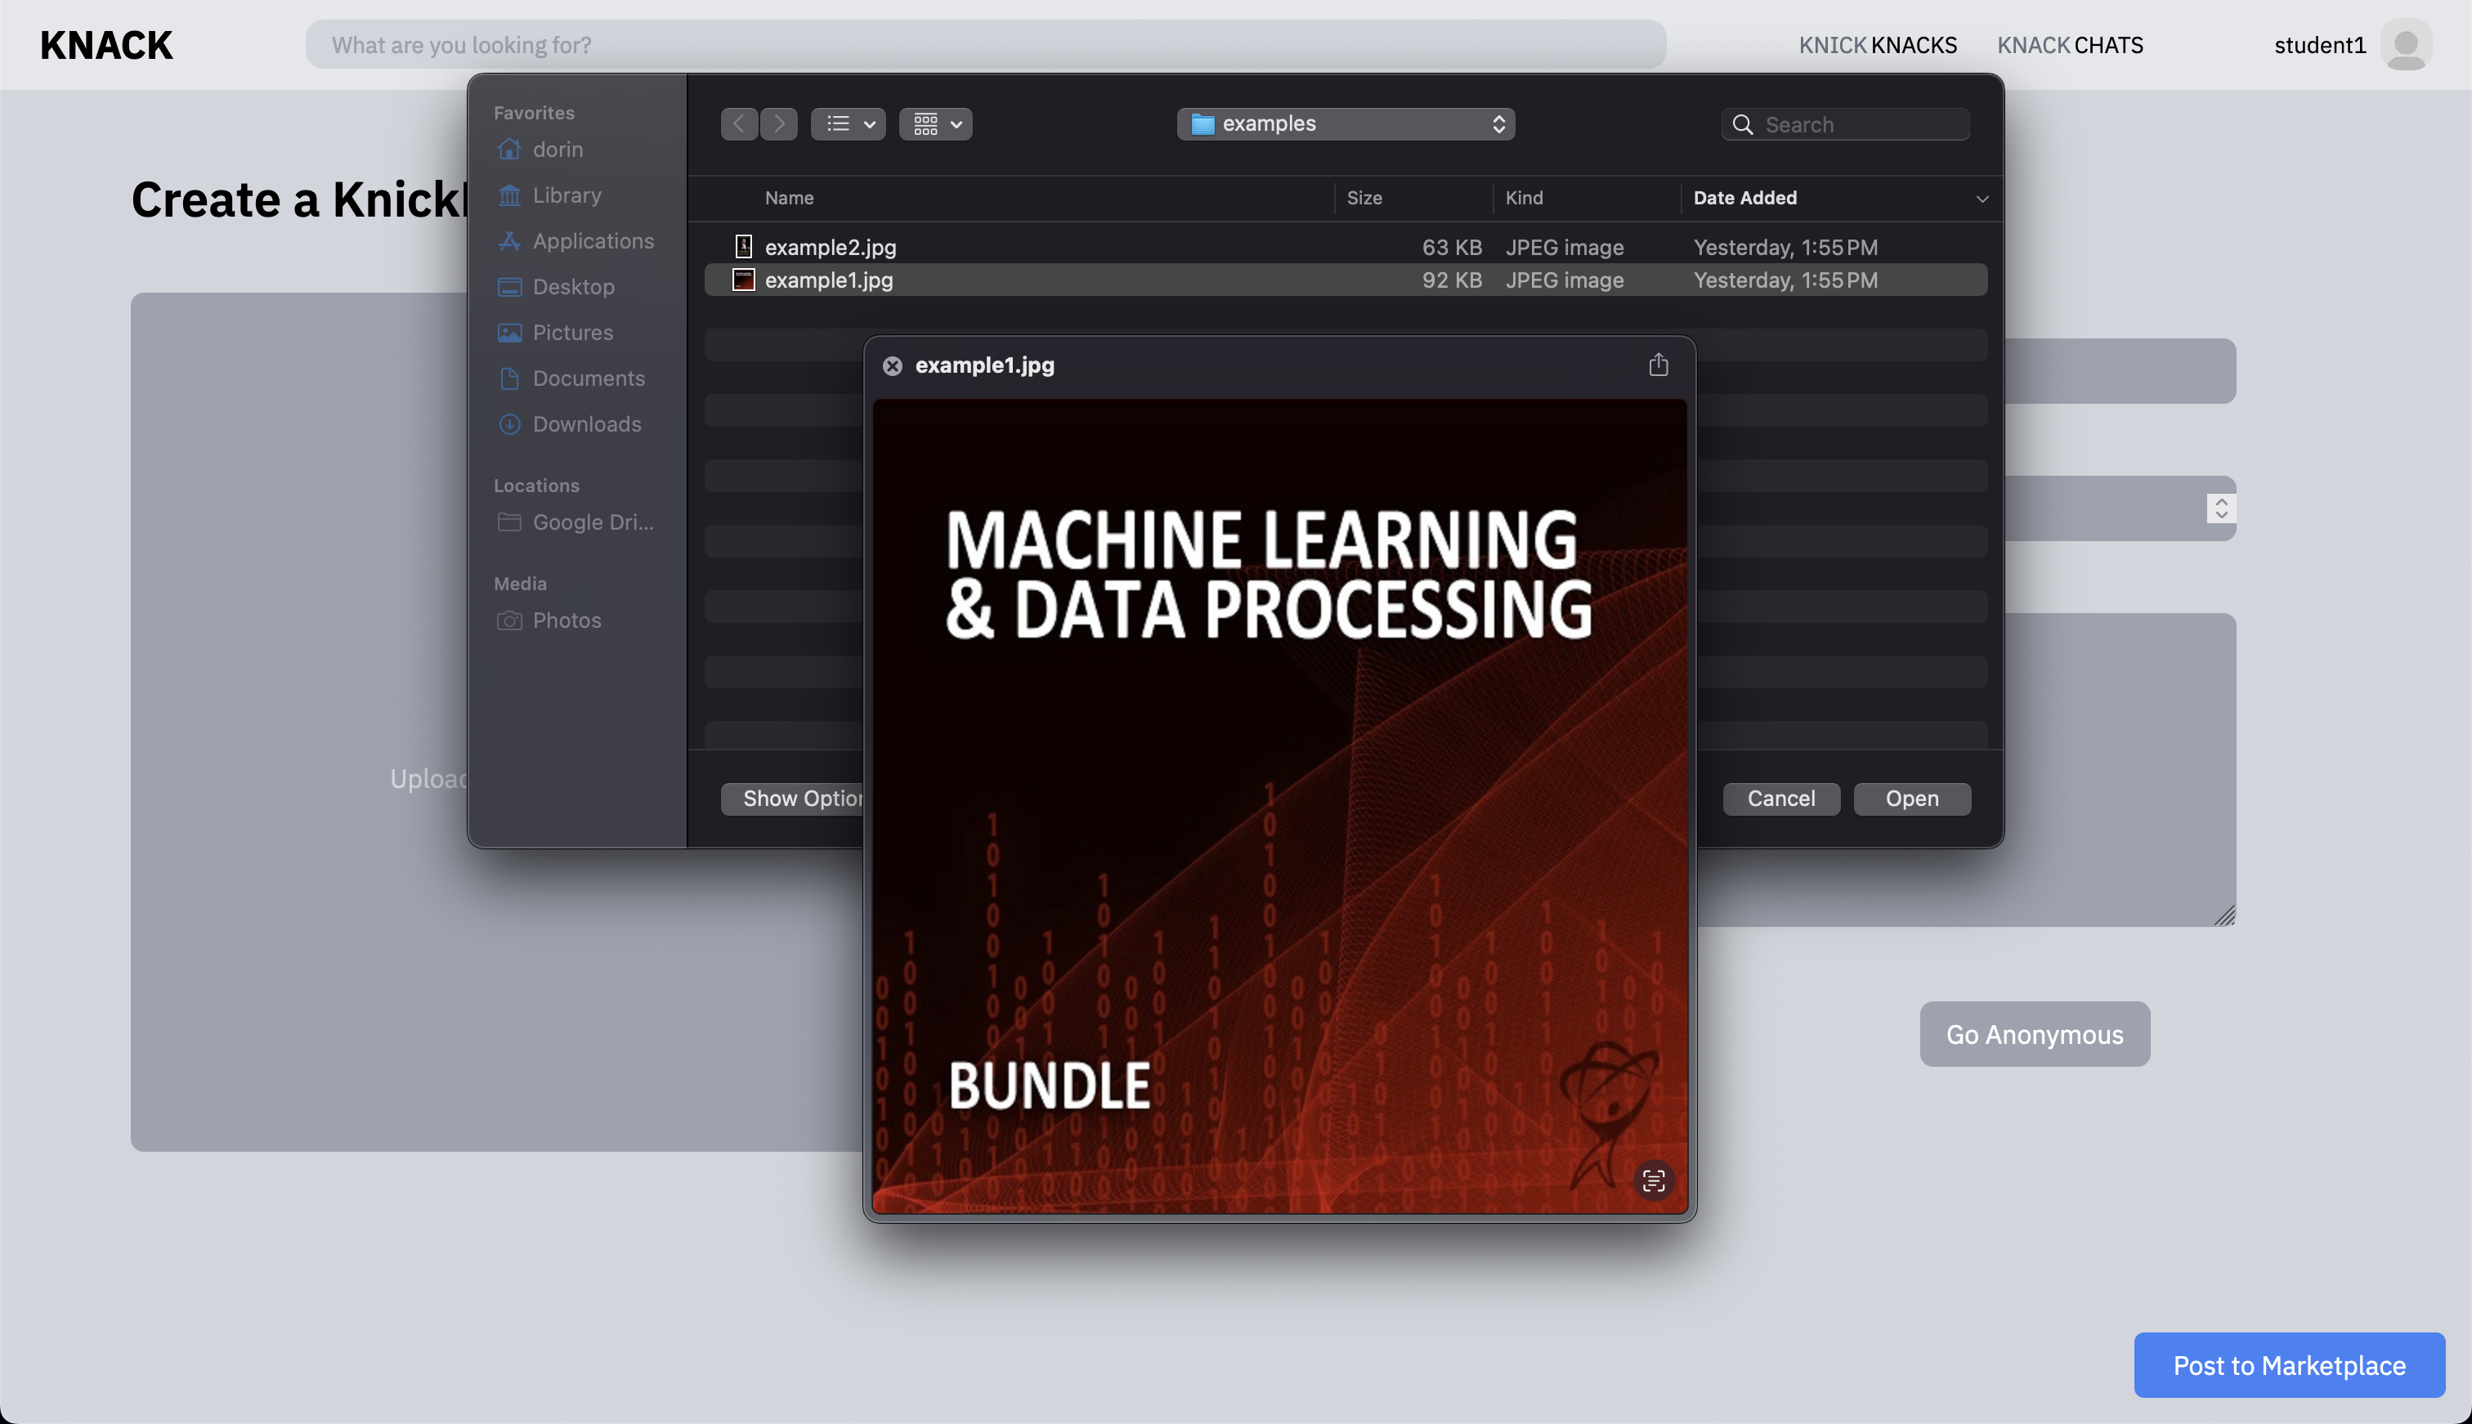Click the student1 profile avatar
Screen dimensions: 2472x1424
coord(2406,45)
